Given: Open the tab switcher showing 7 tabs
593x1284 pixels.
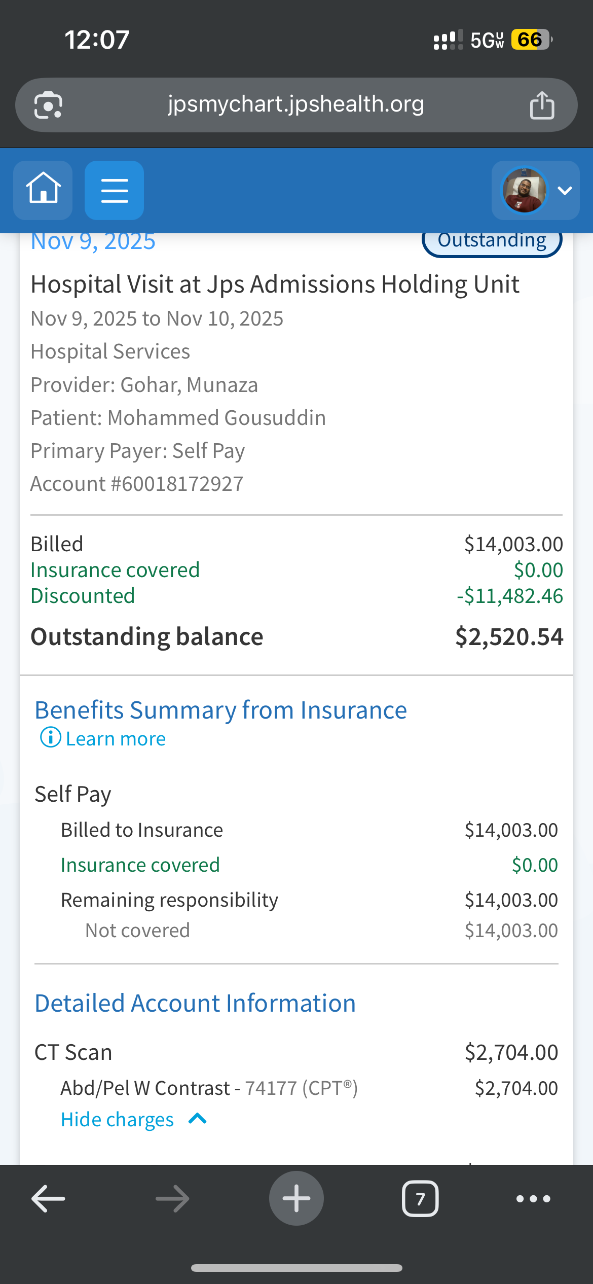Looking at the screenshot, I should pyautogui.click(x=420, y=1199).
